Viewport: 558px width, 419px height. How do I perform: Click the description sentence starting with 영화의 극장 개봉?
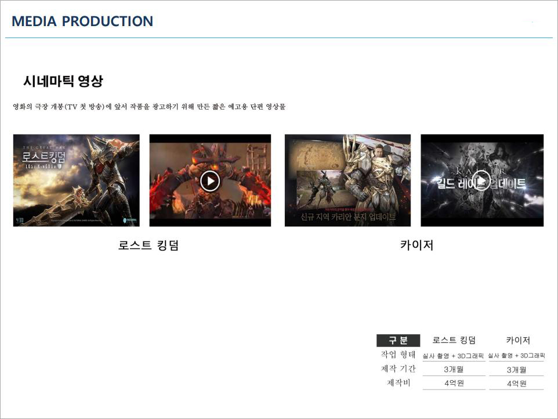click(149, 106)
